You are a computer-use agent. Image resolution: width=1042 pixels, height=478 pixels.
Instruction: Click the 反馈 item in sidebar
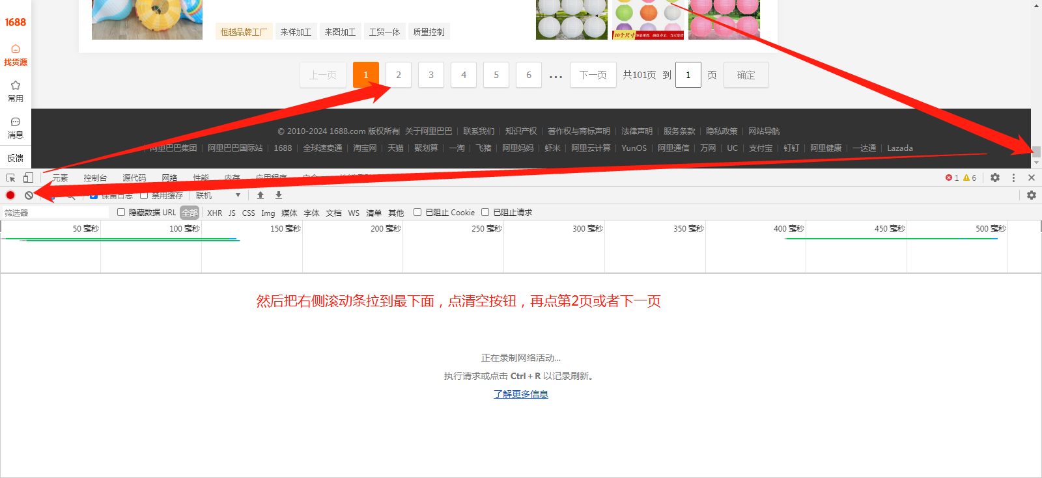(x=16, y=158)
